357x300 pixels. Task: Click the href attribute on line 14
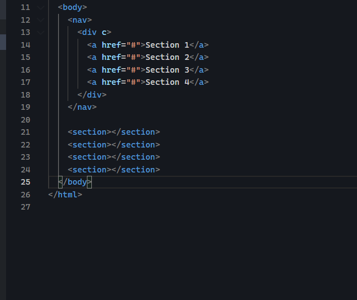[x=111, y=45]
